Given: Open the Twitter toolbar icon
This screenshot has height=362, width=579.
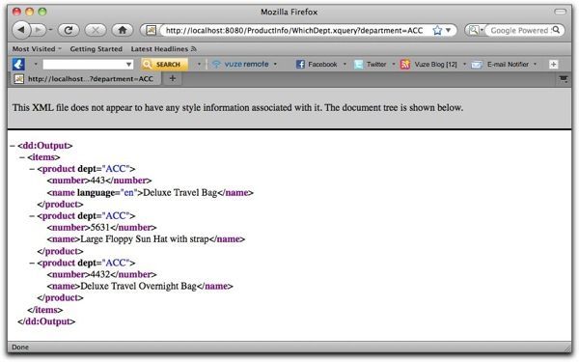Looking at the screenshot, I should coord(358,65).
